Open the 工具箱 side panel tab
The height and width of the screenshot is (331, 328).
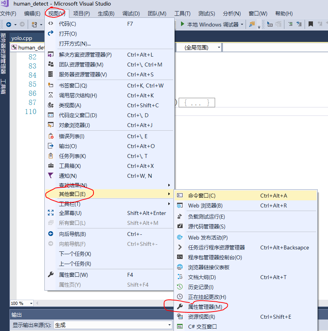(x=3, y=87)
